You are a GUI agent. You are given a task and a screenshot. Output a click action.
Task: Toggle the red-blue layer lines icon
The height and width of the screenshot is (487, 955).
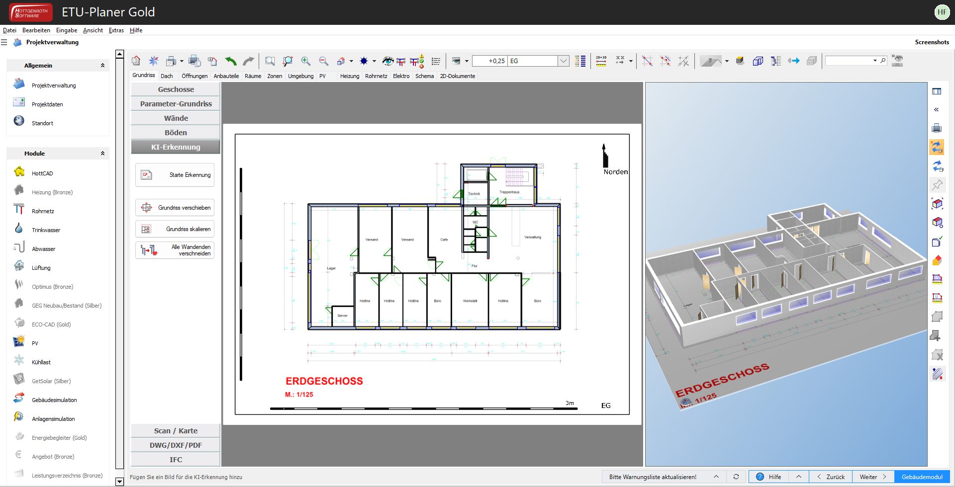401,61
